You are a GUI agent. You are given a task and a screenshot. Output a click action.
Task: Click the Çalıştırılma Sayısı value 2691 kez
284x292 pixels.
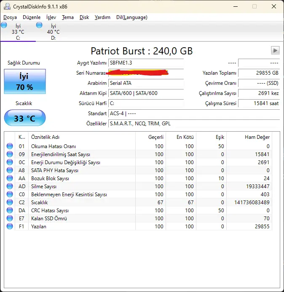point(259,93)
